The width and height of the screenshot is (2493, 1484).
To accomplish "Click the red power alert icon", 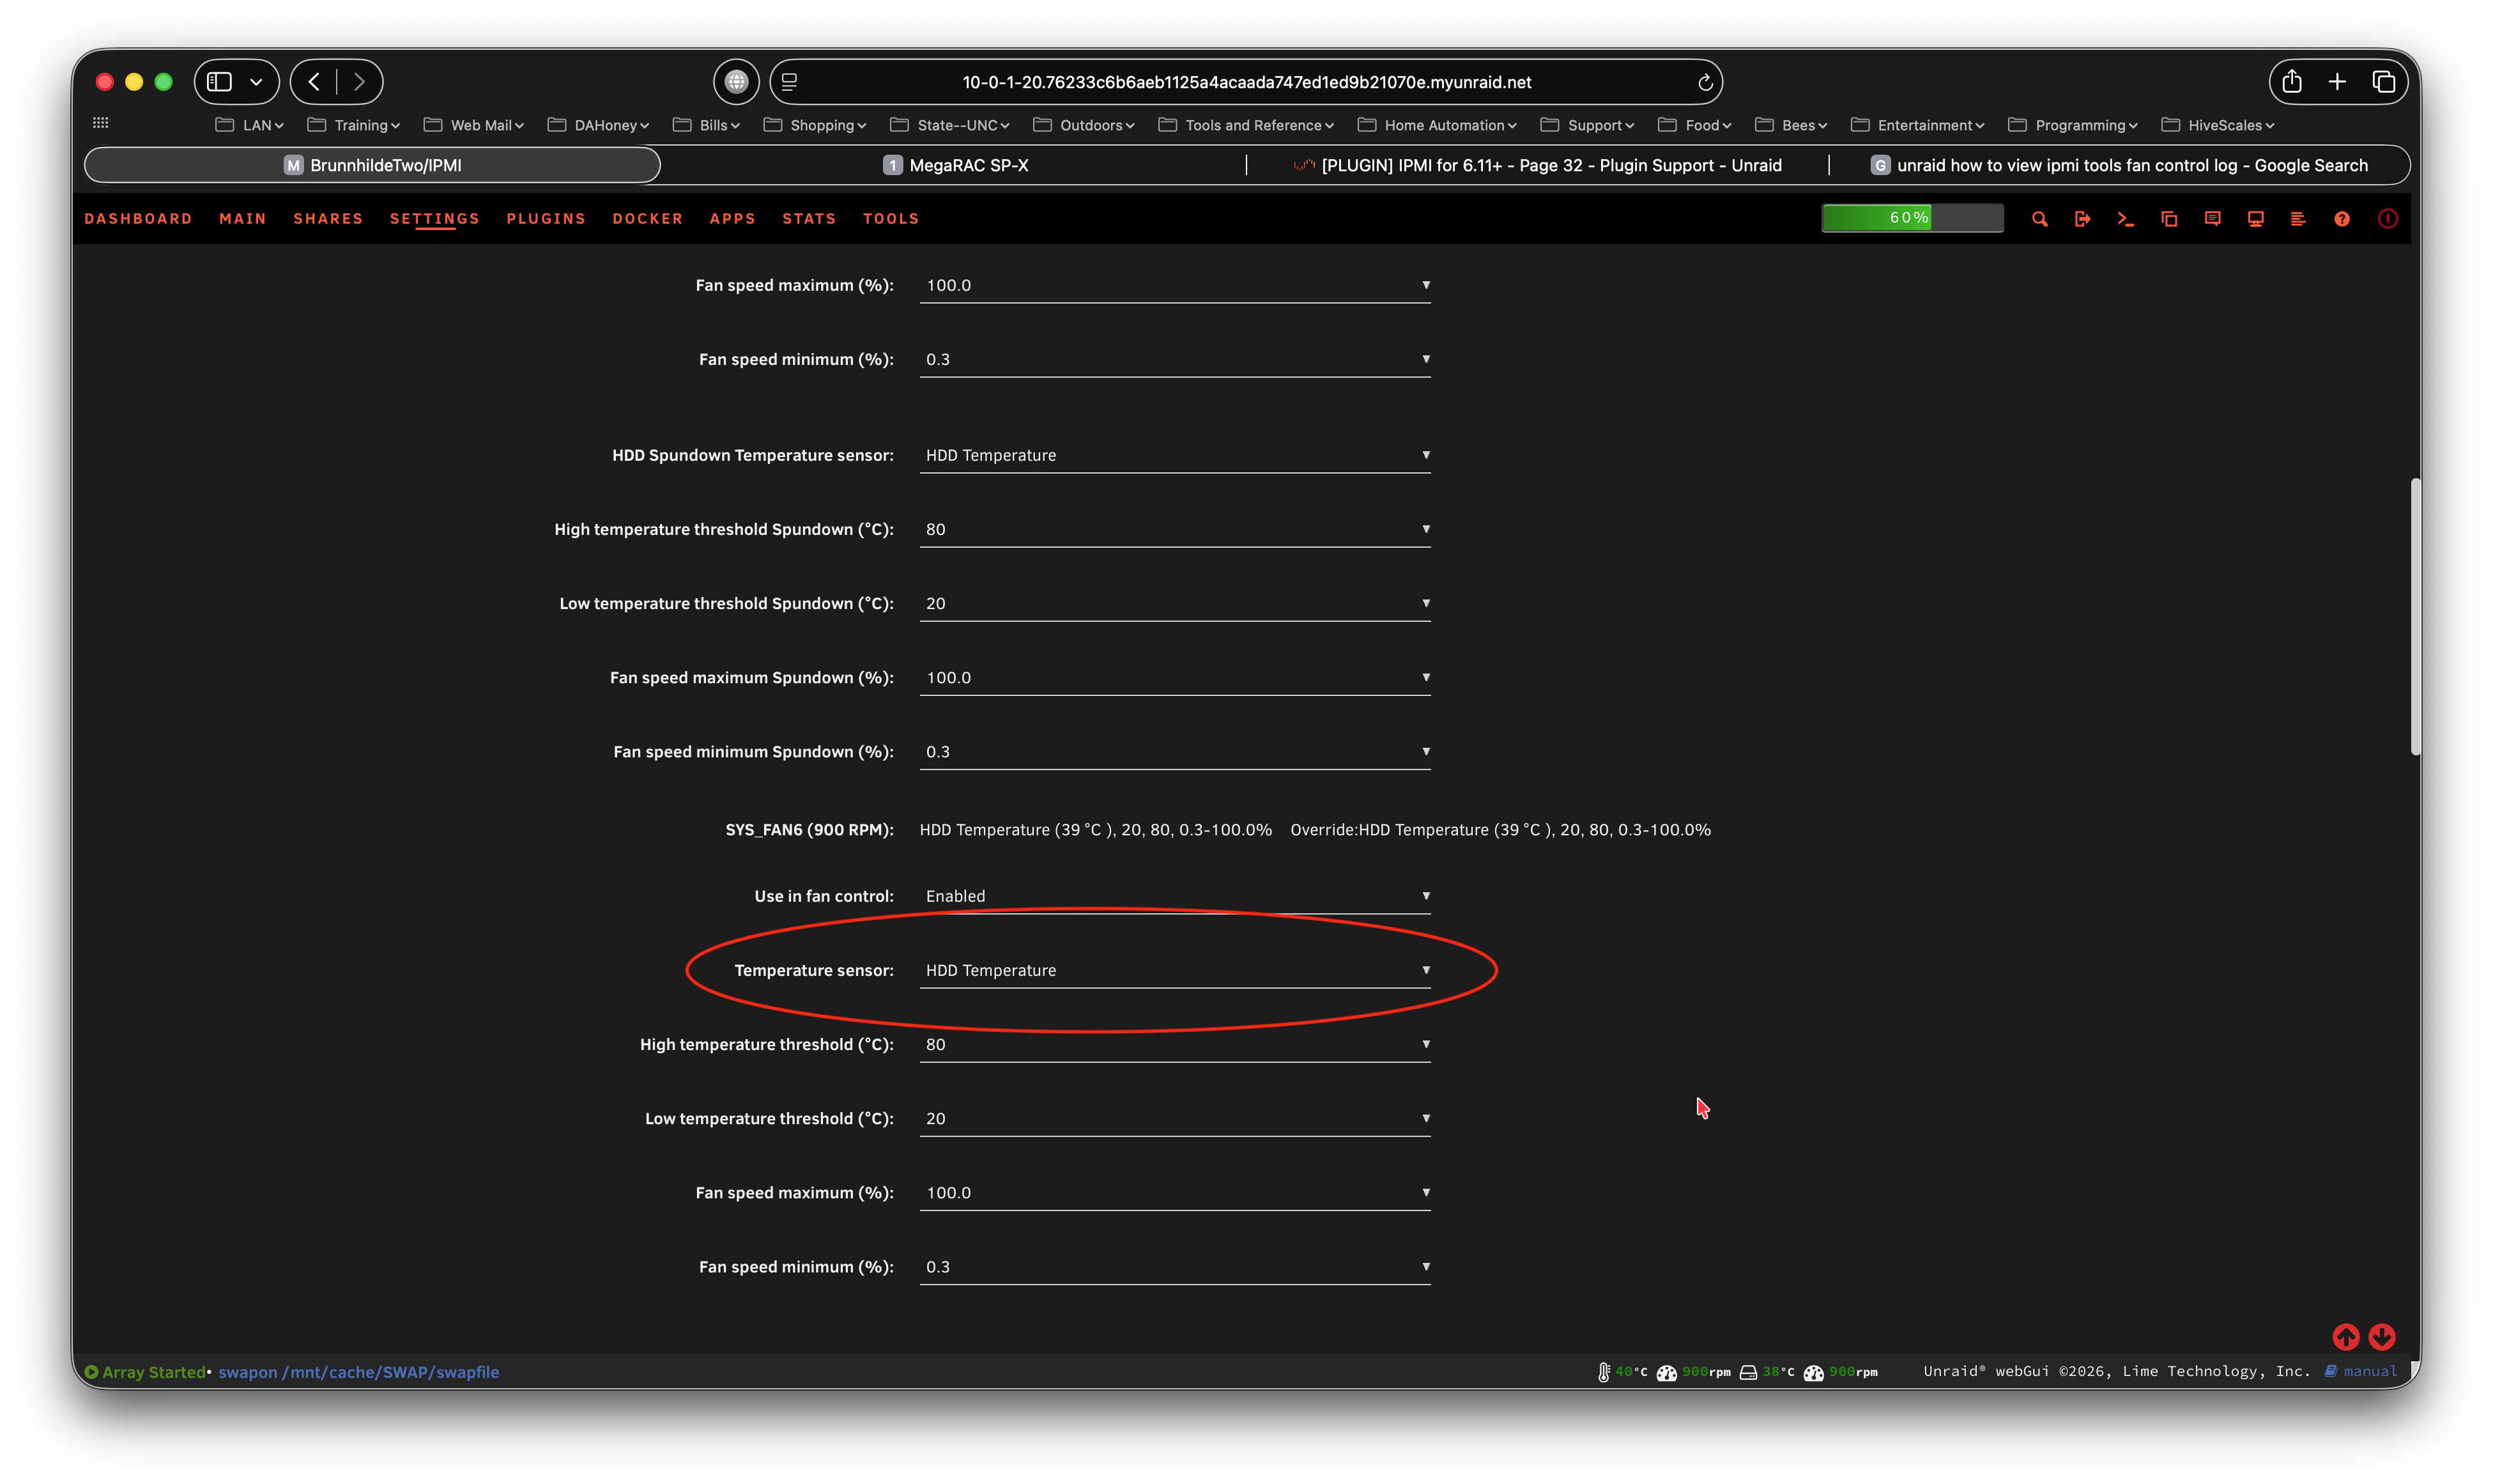I will tap(2387, 219).
